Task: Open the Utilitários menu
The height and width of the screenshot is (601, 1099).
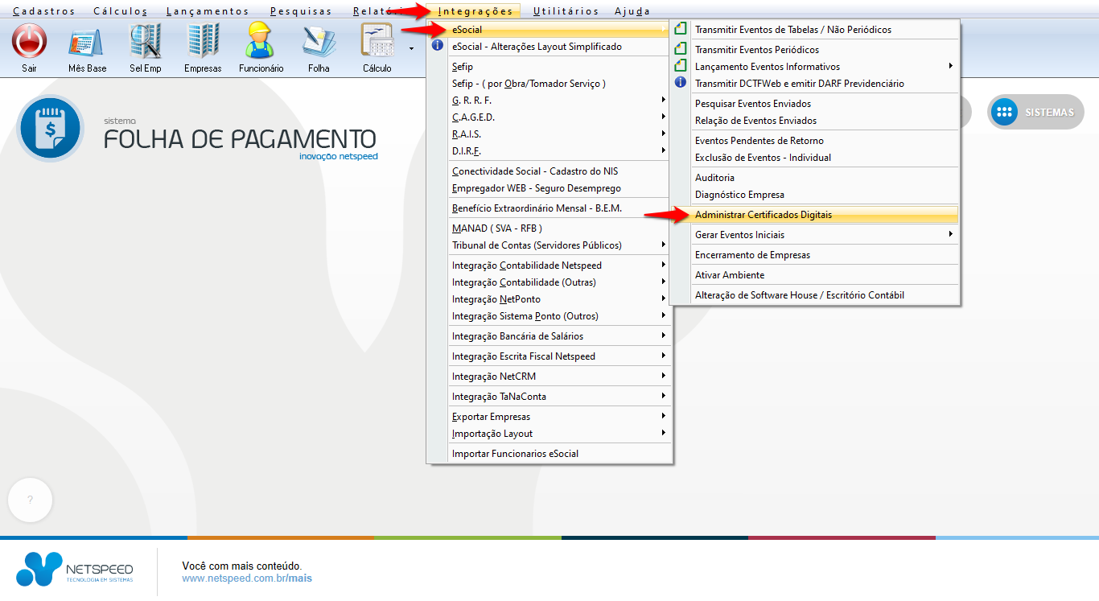Action: (566, 11)
